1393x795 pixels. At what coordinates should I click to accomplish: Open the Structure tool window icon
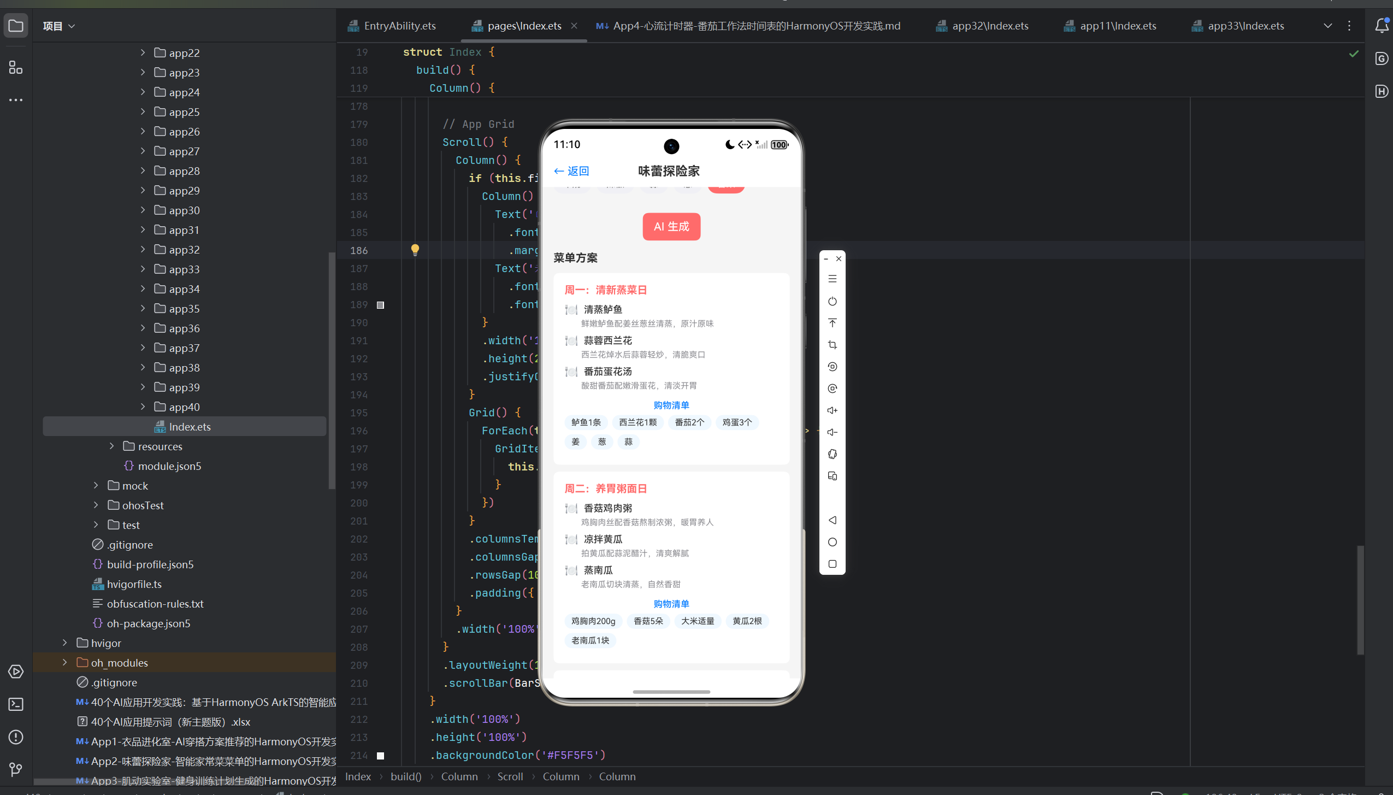[x=16, y=68]
